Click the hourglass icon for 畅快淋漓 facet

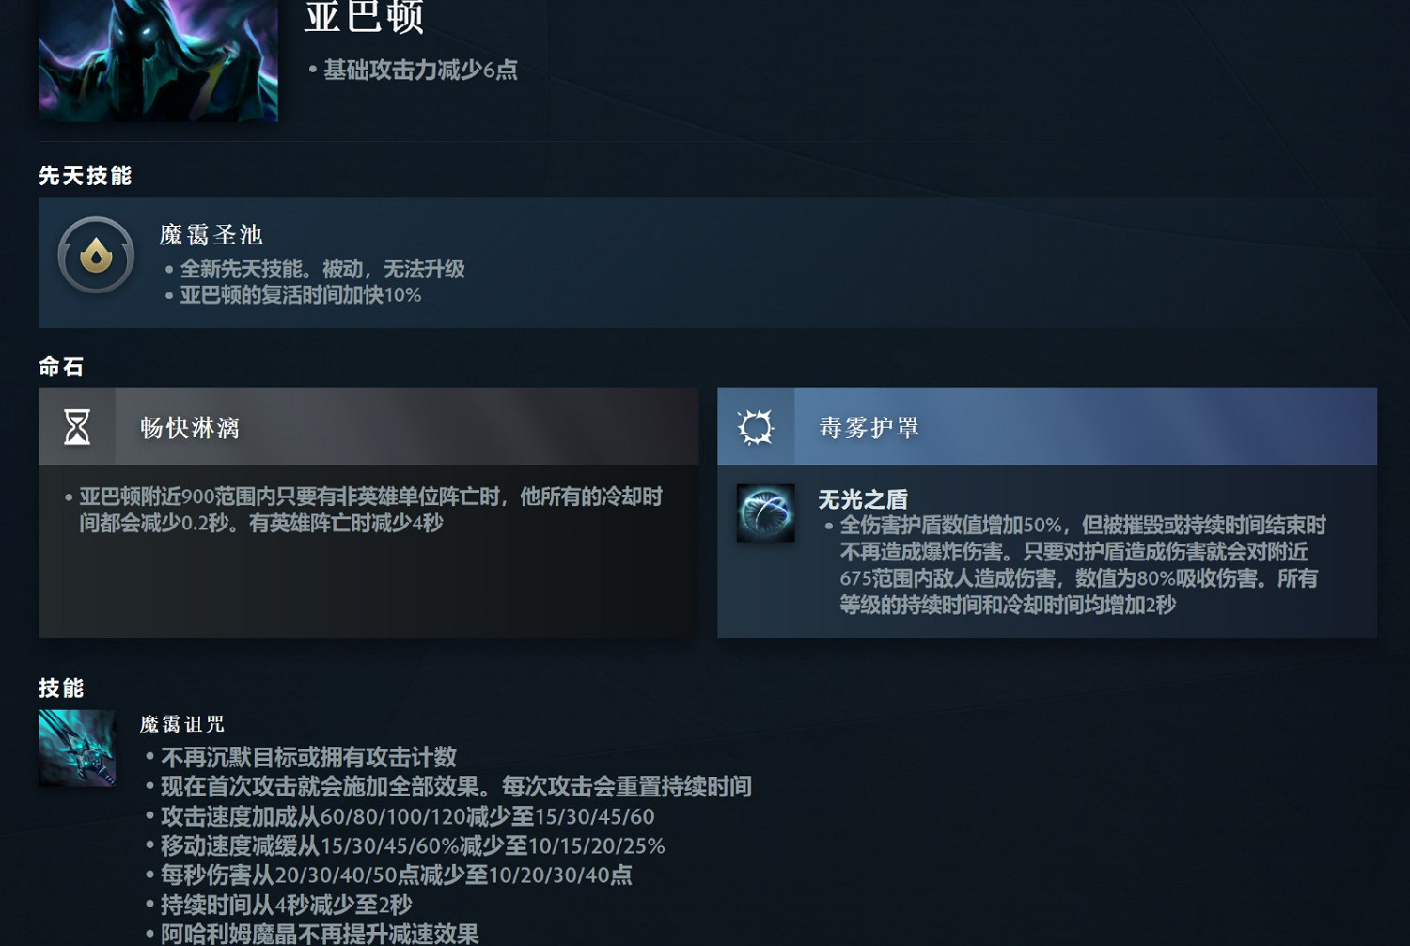(77, 426)
